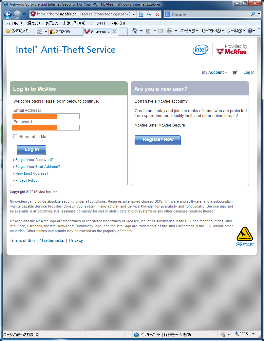Open the Terms of Use link
Image resolution: width=264 pixels, height=341 pixels.
pos(22,241)
